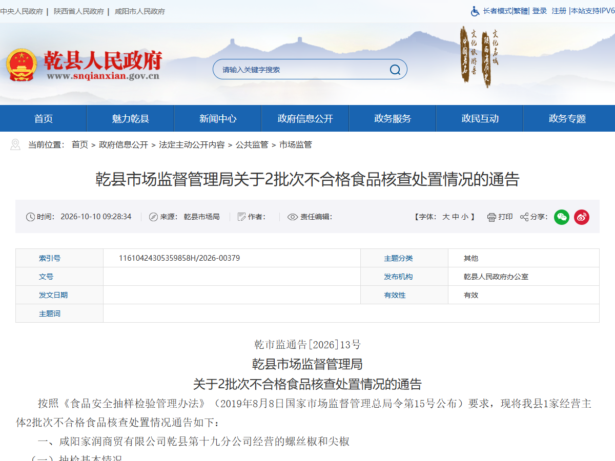Screen dimensions: 615x461
Task: Click the index number 11610424305359858H/2026-00379
Action: click(179, 258)
